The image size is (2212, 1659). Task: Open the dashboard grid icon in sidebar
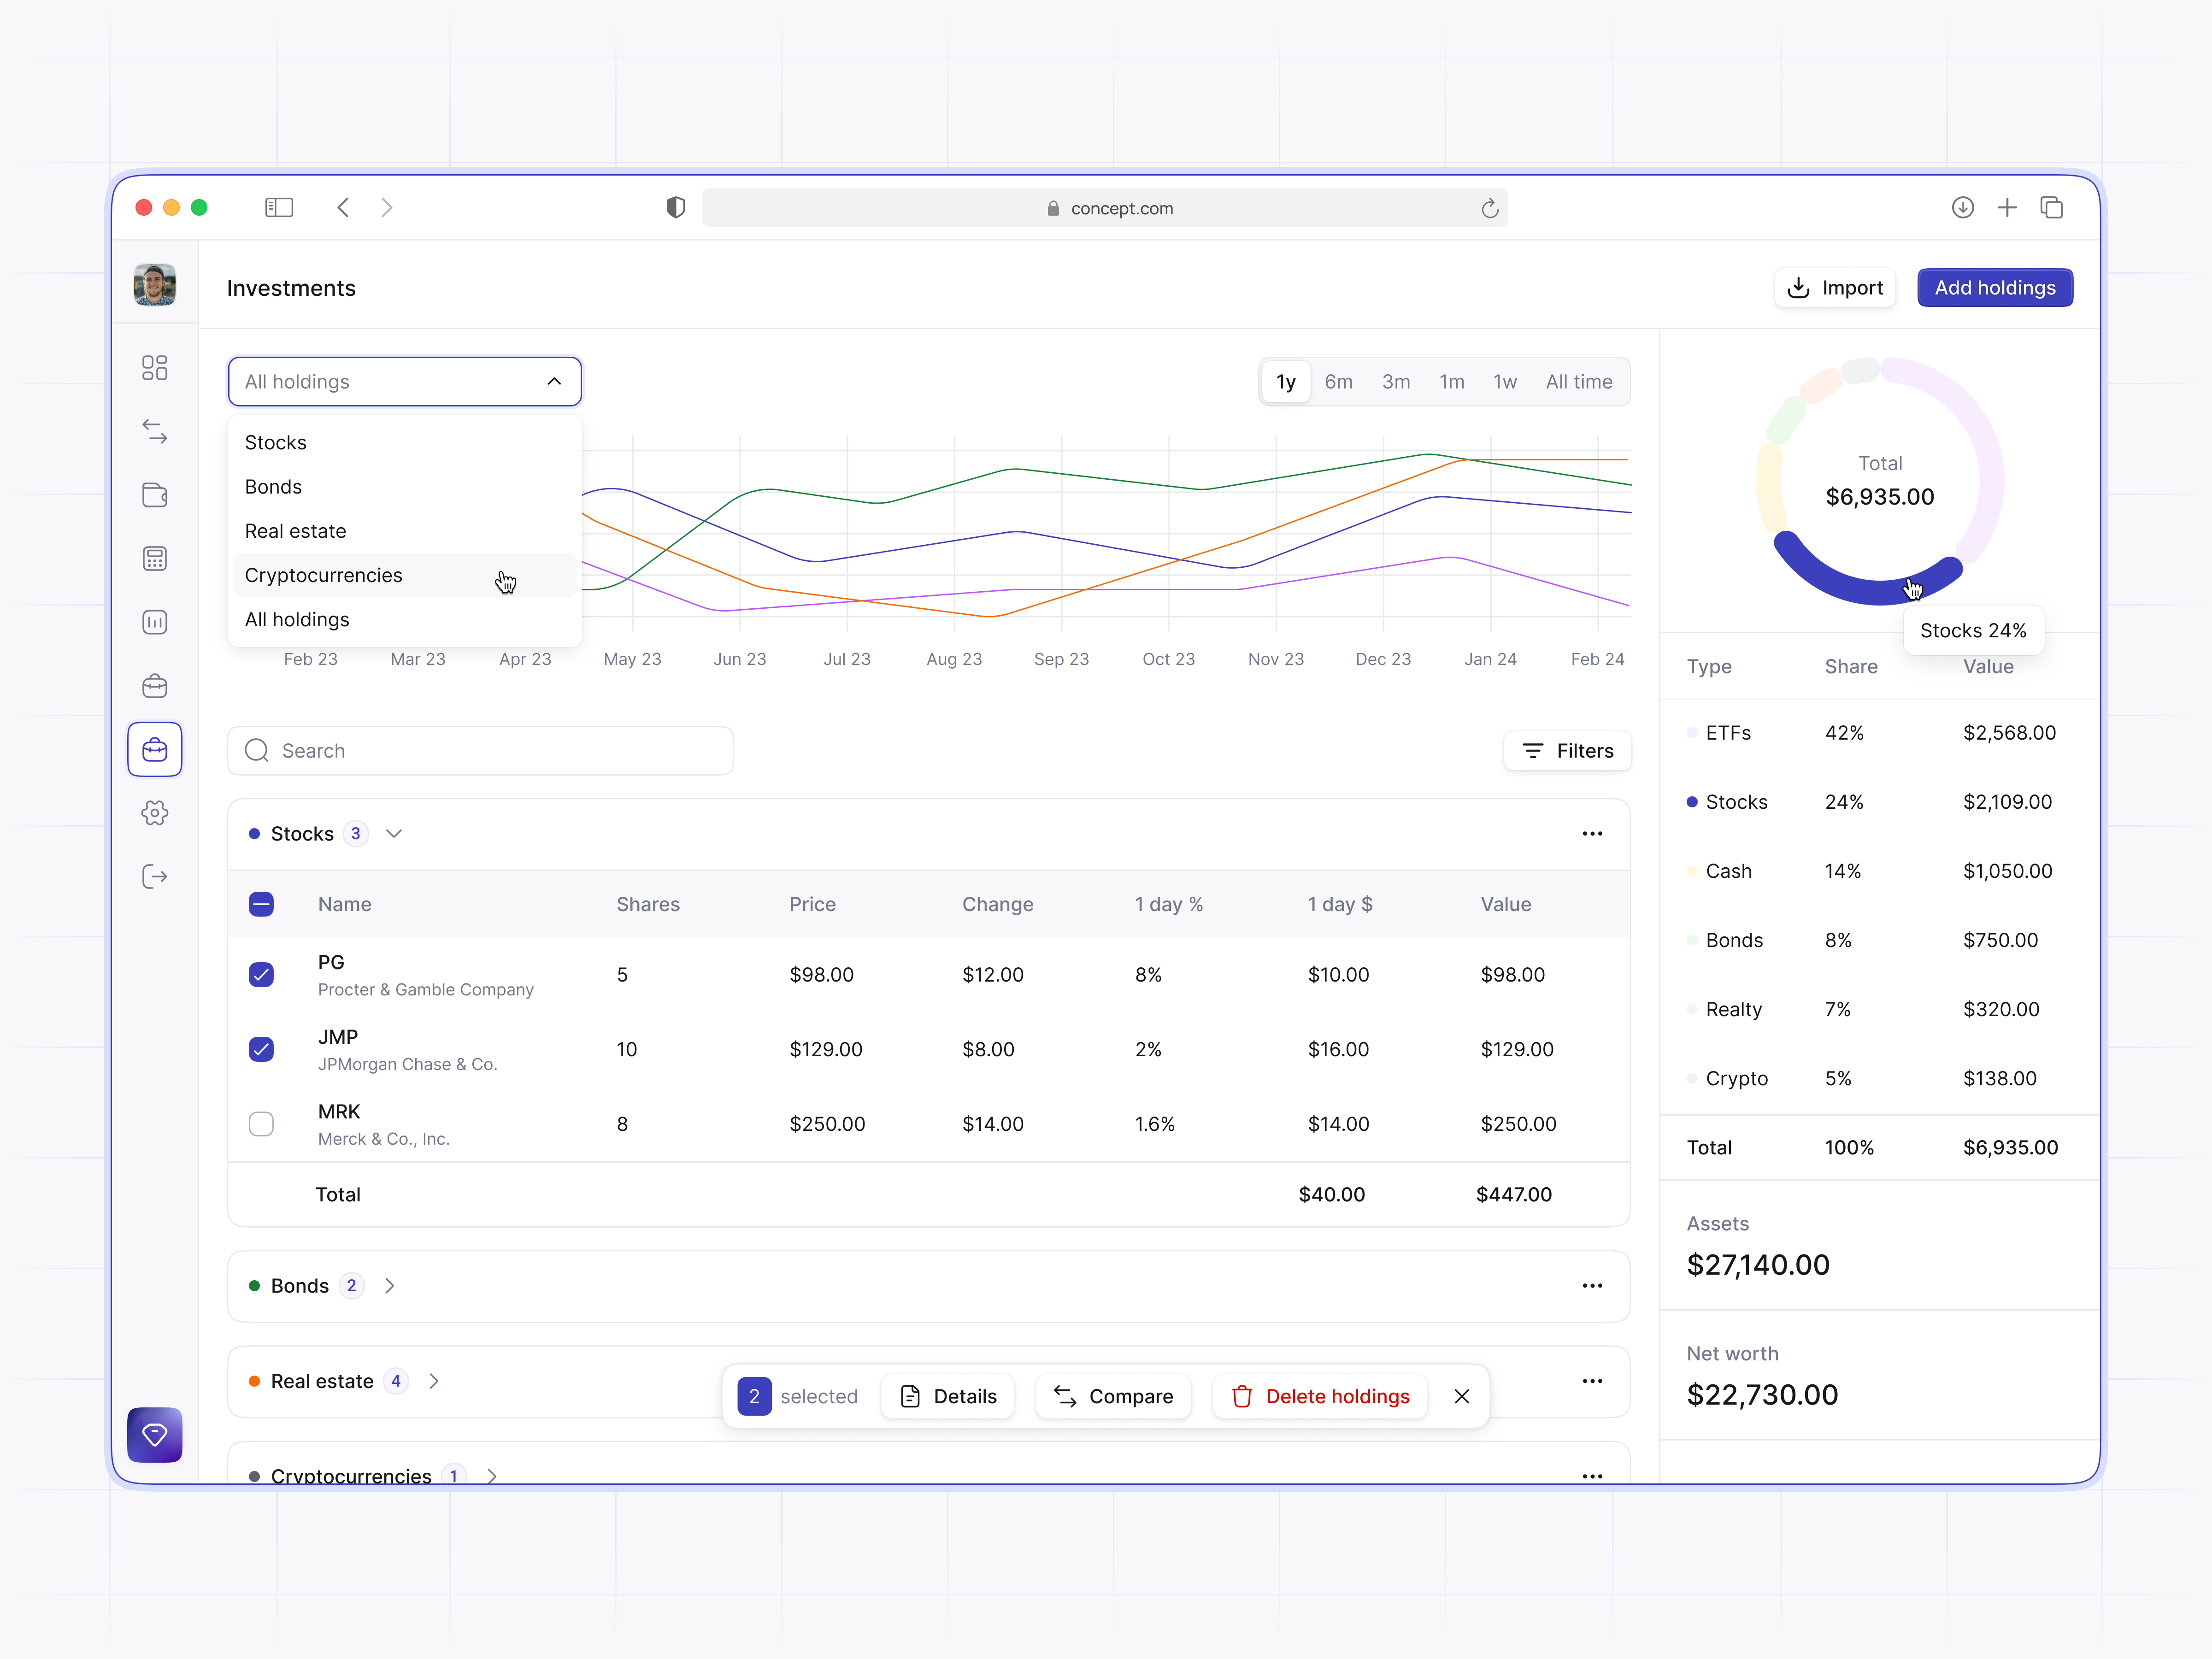[x=154, y=368]
